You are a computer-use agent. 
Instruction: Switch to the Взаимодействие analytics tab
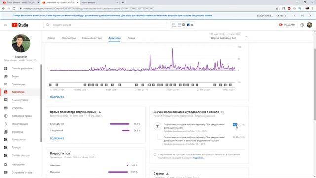pos(92,38)
